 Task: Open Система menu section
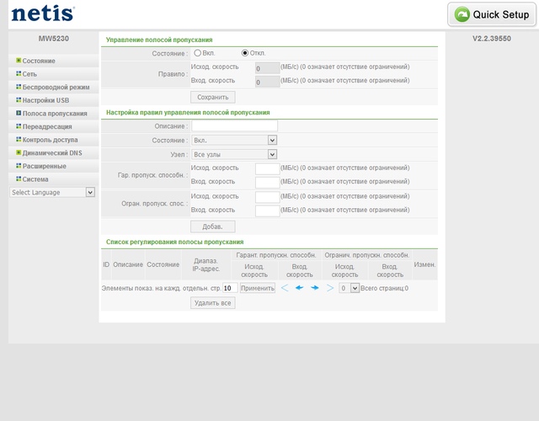click(x=35, y=179)
